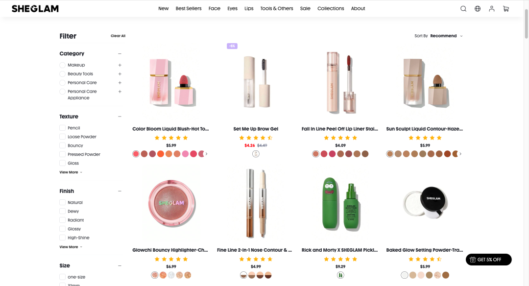This screenshot has width=529, height=286.
Task: Show more Color Bloom blush shades arrow
Action: 207,154
